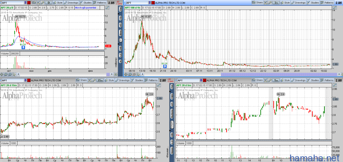Click zoom-in magnifier below top-left chart
The image size is (343, 162).
[x=6, y=74]
